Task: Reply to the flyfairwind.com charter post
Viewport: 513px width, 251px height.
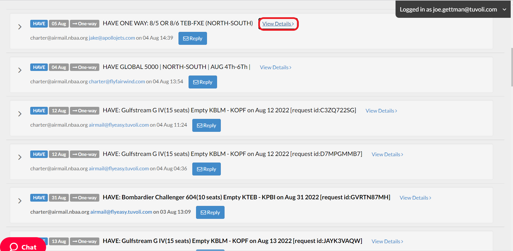Action: coord(203,82)
